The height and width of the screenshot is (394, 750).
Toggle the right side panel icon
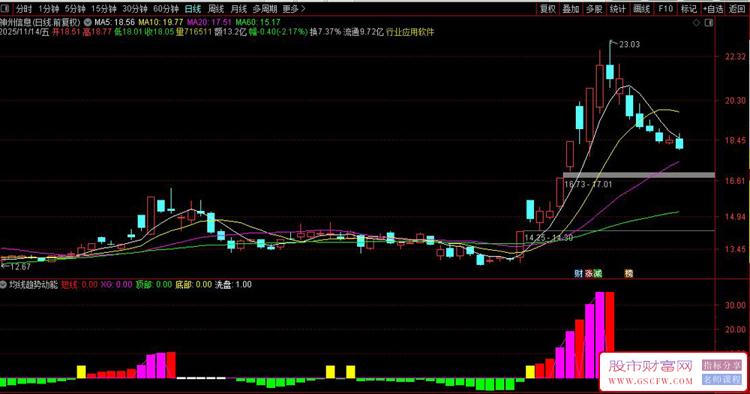(709, 23)
